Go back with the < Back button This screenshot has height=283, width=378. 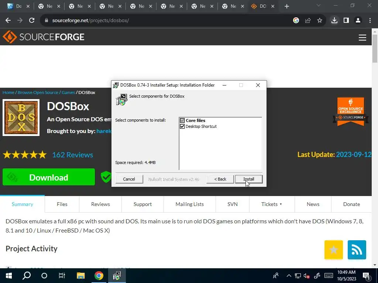point(220,179)
